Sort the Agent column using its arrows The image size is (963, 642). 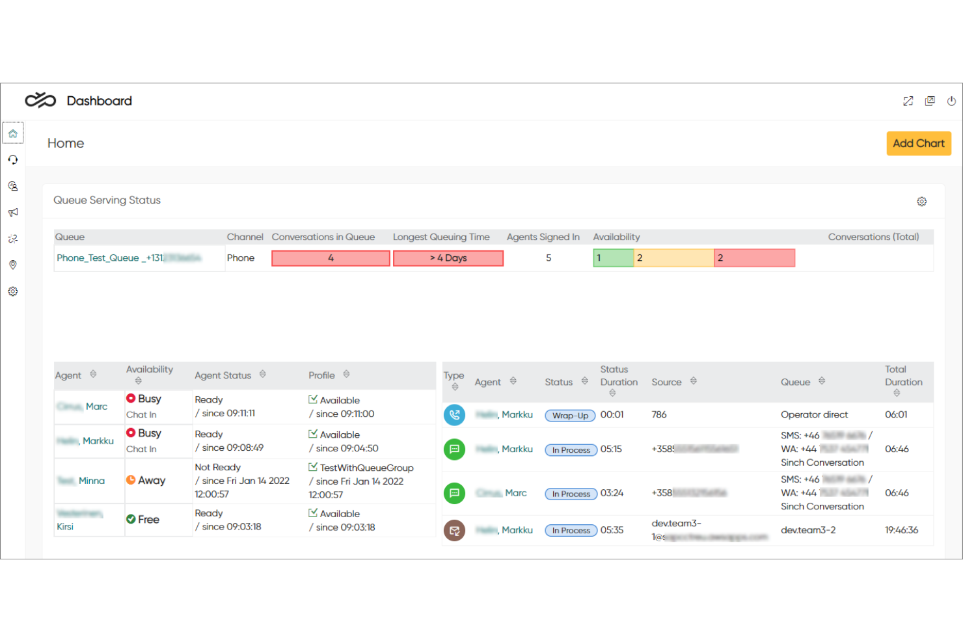click(x=92, y=375)
